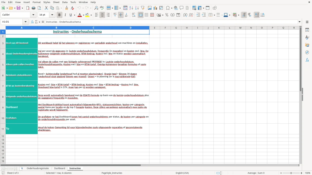312x175 pixels.
Task: Click the Save document icon
Action: coord(18,8)
